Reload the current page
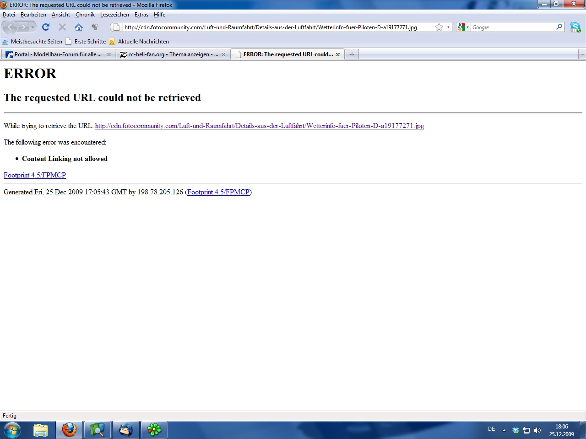The width and height of the screenshot is (586, 439). point(46,27)
